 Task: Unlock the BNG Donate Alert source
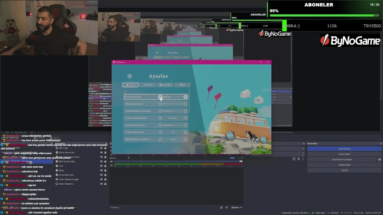click(105, 162)
